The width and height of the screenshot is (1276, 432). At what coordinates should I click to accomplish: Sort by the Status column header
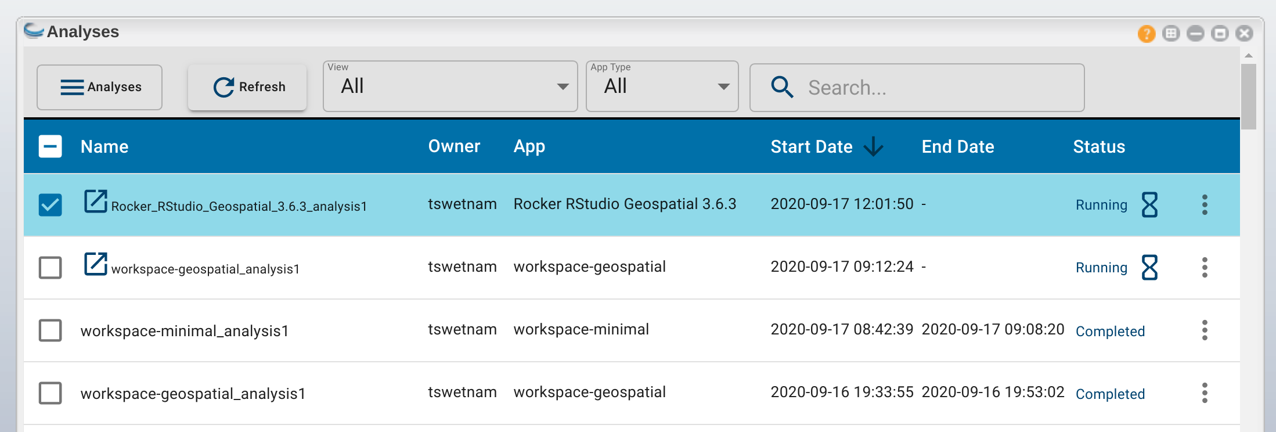[1098, 146]
